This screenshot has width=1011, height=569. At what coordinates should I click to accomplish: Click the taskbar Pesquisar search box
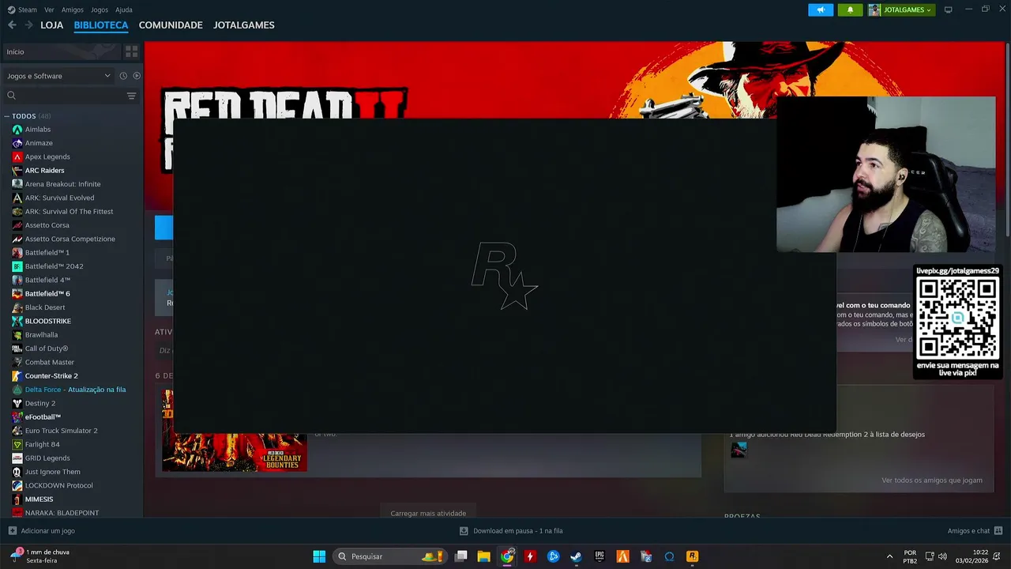(391, 556)
